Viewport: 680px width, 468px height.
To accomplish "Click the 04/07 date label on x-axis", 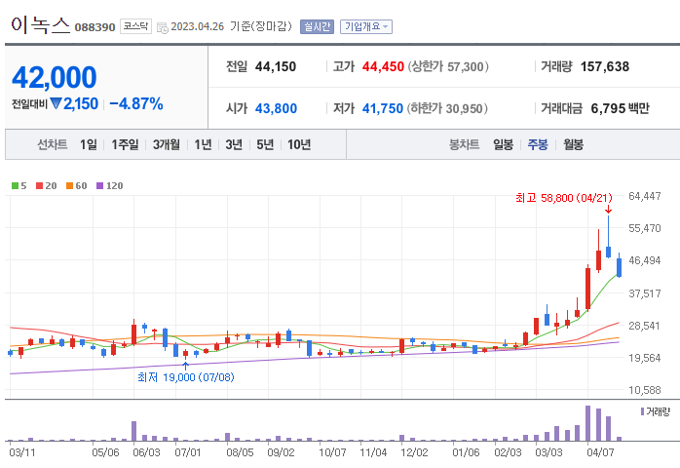I will 600,452.
